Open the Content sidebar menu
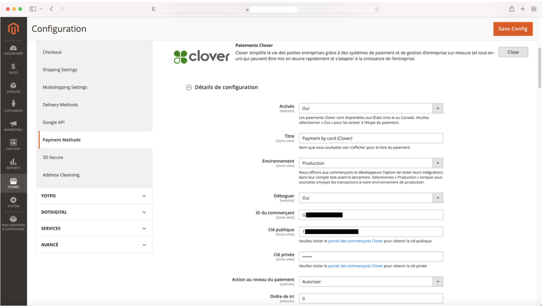 point(13,145)
